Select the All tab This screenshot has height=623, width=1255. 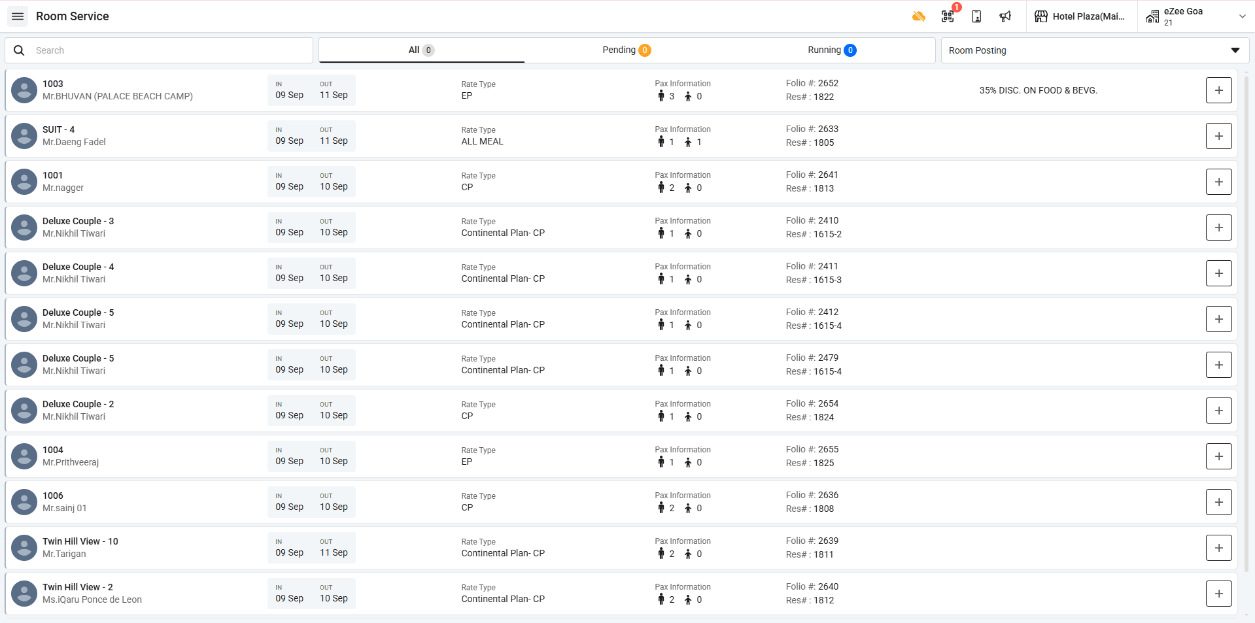[x=421, y=50]
